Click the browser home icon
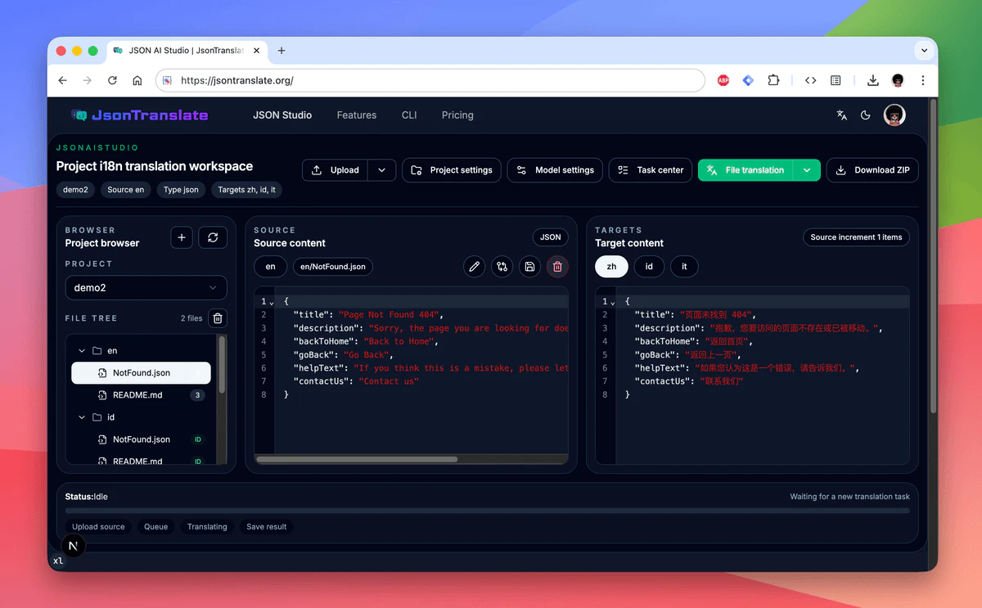This screenshot has height=608, width=982. (137, 80)
